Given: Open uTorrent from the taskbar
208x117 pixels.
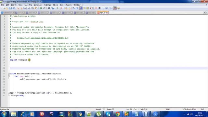Looking at the screenshot, I should tap(98, 114).
